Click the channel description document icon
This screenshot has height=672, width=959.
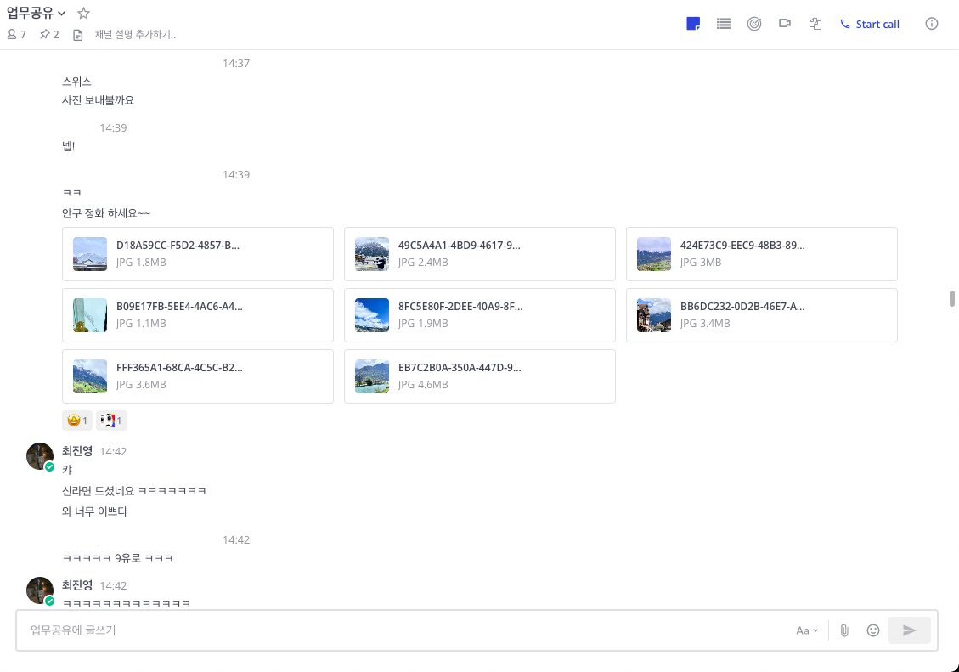[77, 35]
